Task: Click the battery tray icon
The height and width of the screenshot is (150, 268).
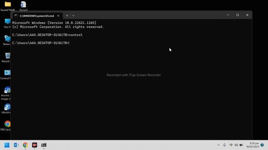Action: point(241,145)
